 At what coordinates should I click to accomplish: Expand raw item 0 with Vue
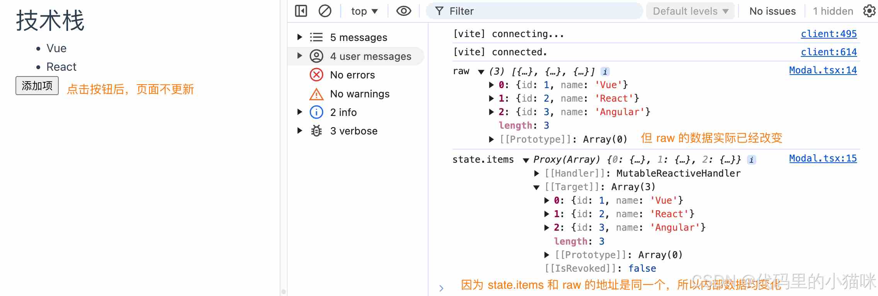491,85
